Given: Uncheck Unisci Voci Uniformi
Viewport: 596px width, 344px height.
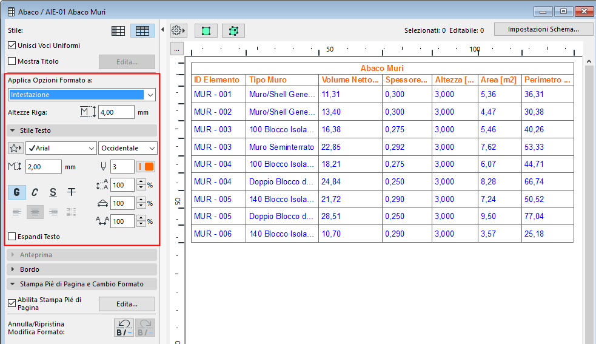Looking at the screenshot, I should pyautogui.click(x=12, y=46).
